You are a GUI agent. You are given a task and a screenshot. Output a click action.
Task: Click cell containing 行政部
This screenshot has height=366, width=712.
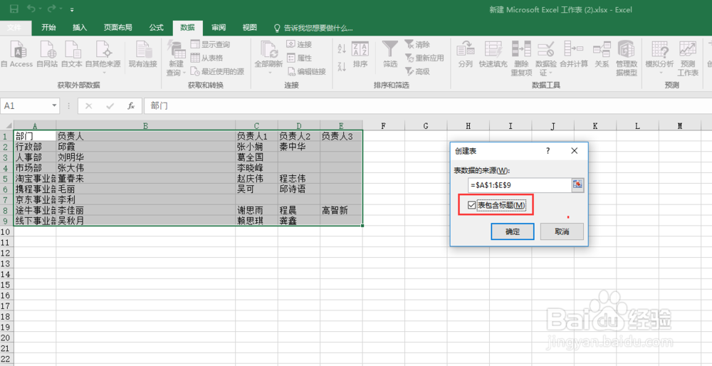35,147
